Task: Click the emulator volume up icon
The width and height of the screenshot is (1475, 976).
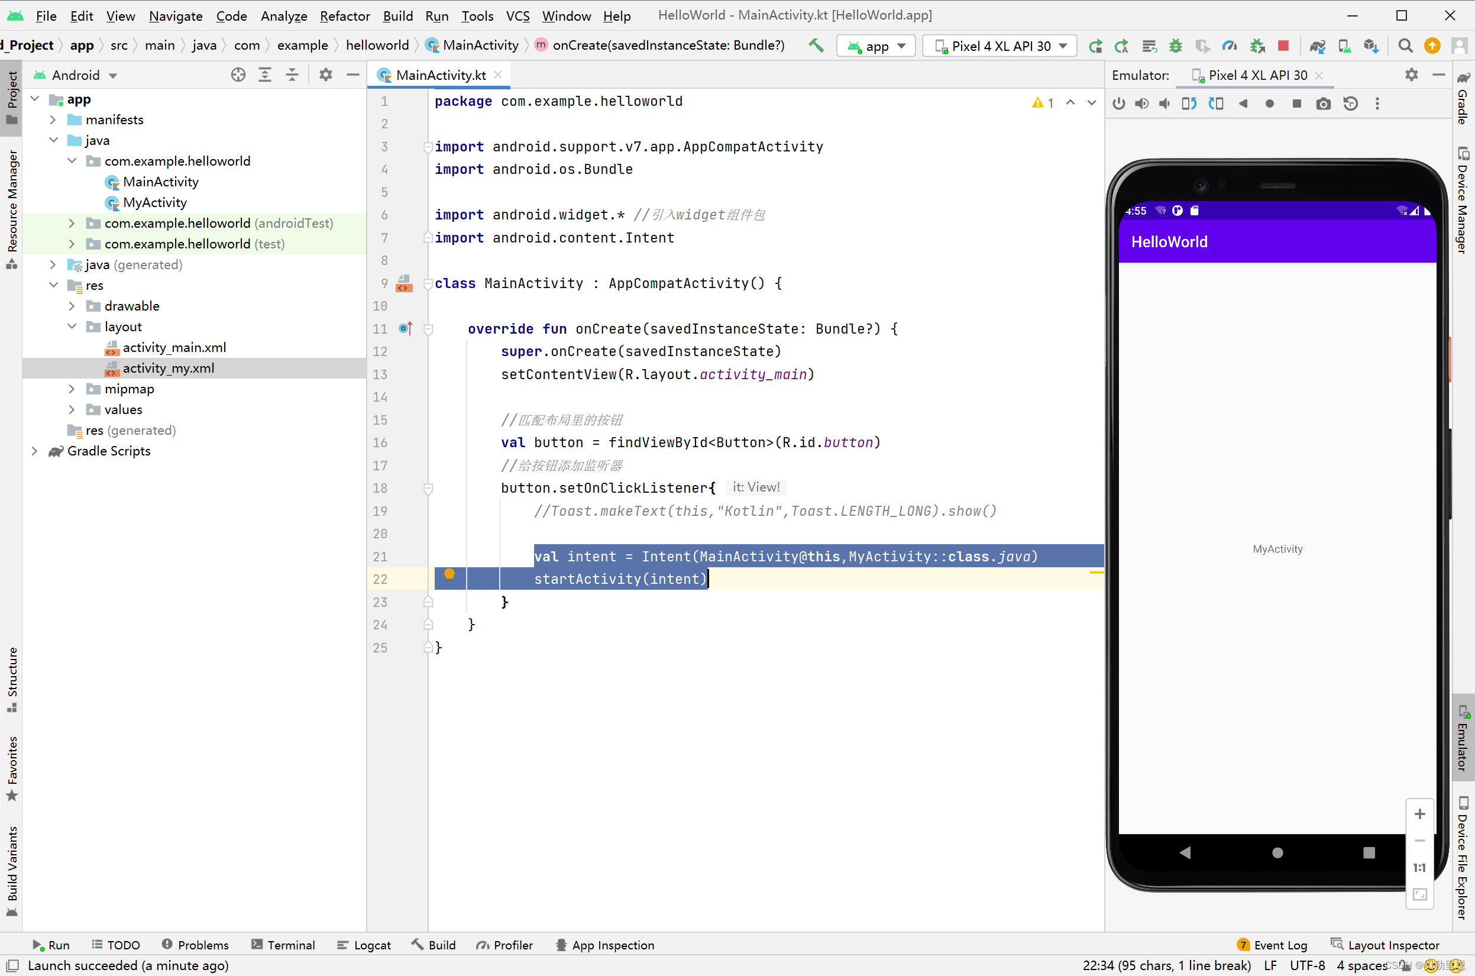Action: (x=1141, y=104)
